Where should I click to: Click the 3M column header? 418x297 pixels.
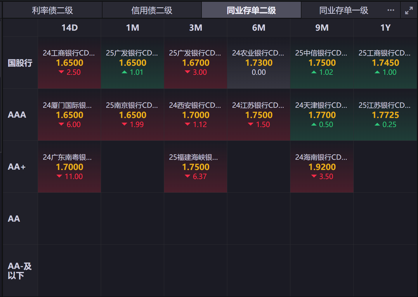pyautogui.click(x=196, y=28)
